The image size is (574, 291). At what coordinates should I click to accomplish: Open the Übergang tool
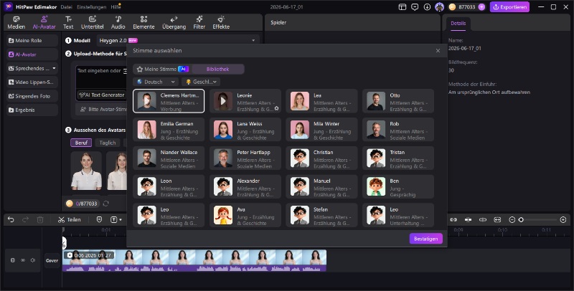click(x=174, y=23)
